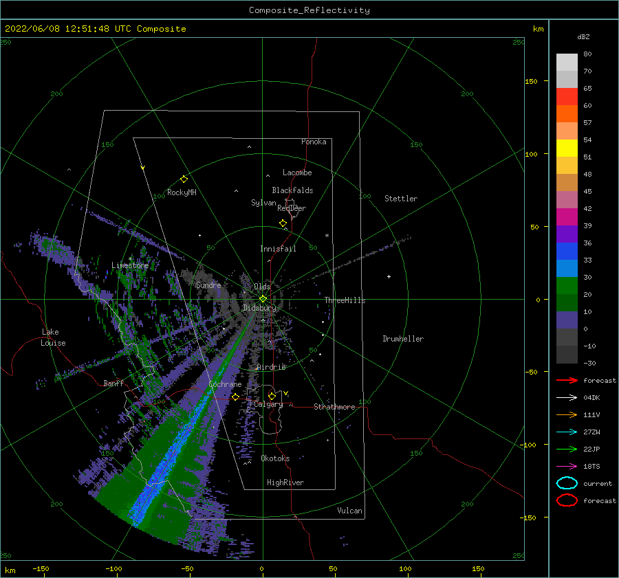Image resolution: width=619 pixels, height=578 pixels.
Task: Click the ThreeHills label
Action: pos(345,300)
